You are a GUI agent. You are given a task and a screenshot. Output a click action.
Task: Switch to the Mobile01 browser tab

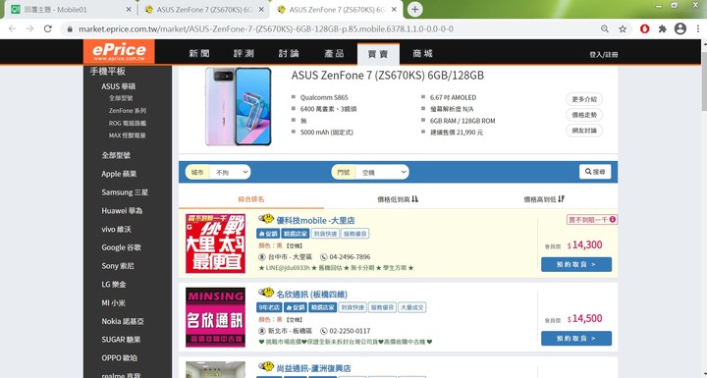tap(70, 10)
